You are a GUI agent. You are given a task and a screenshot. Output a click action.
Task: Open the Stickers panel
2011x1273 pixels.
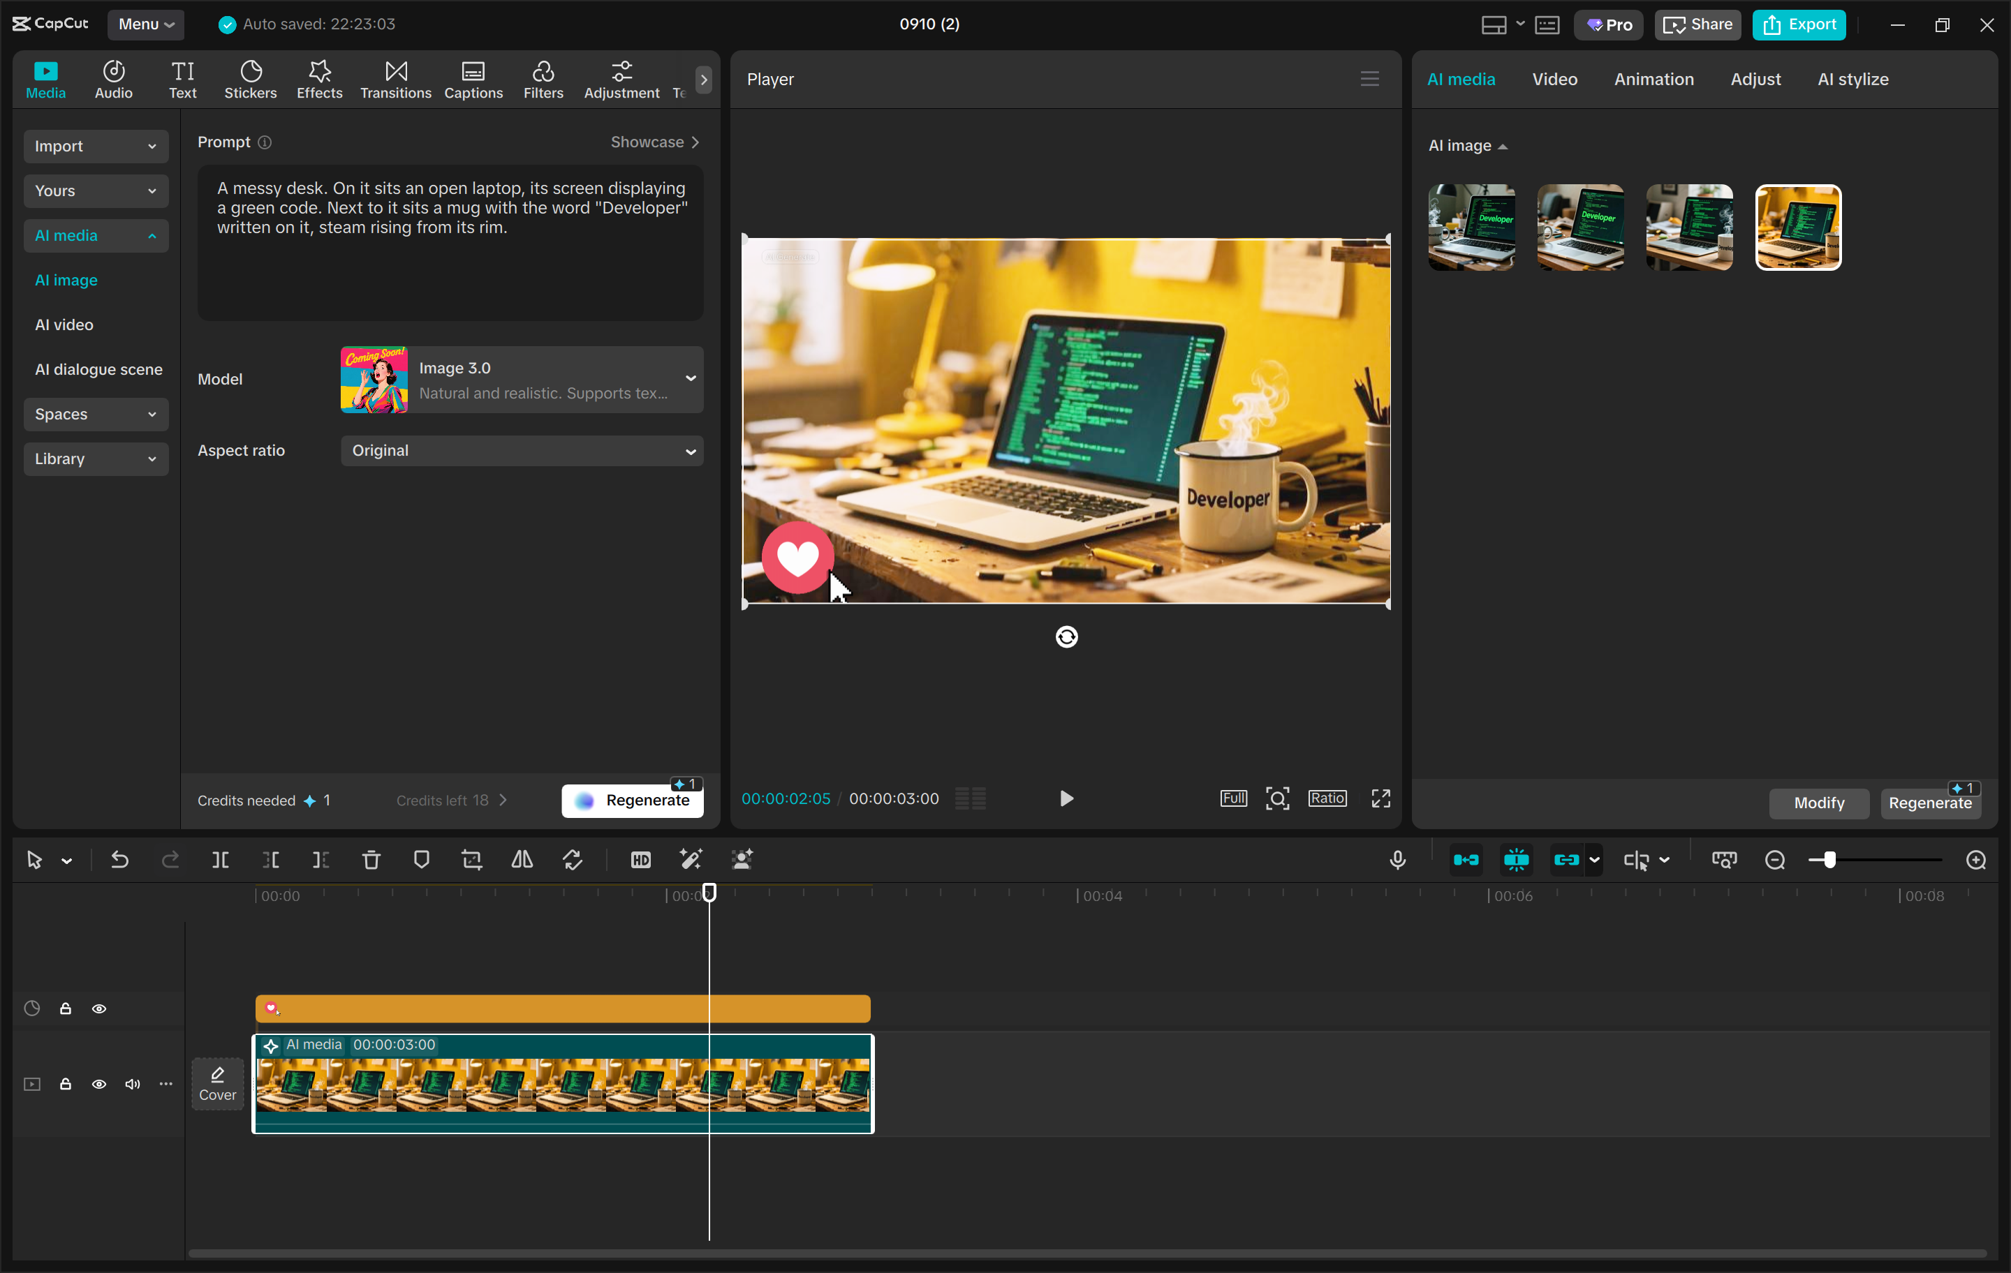(251, 80)
